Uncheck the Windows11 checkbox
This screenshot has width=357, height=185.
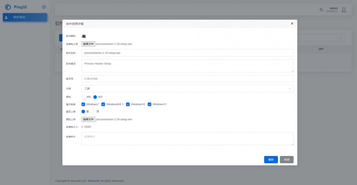pyautogui.click(x=149, y=104)
